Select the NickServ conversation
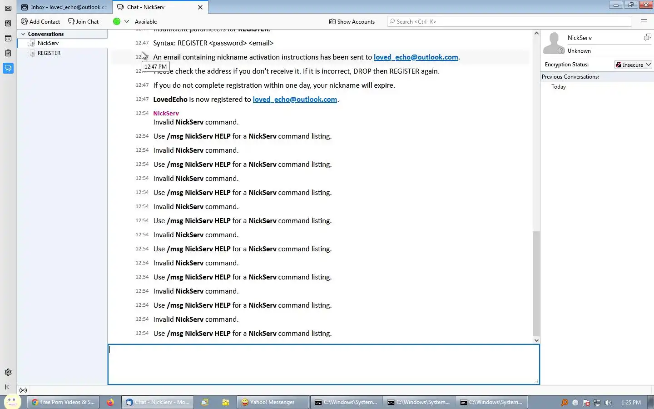The height and width of the screenshot is (409, 654). point(62,43)
